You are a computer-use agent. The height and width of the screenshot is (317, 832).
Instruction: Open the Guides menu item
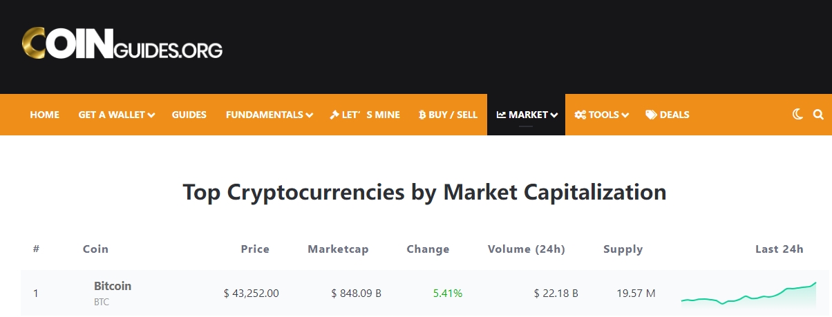(x=189, y=115)
